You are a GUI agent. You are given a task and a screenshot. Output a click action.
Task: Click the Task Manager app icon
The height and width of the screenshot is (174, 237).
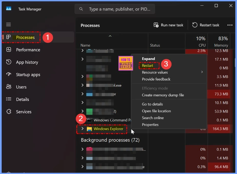(x=9, y=8)
